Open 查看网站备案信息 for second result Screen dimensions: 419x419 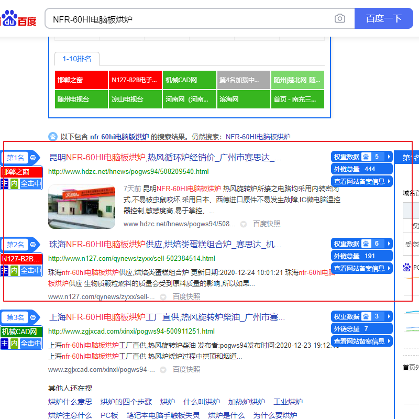coord(361,268)
